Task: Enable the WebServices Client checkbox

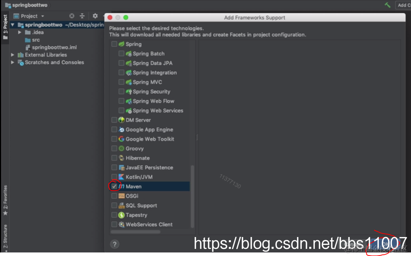Action: pyautogui.click(x=114, y=224)
